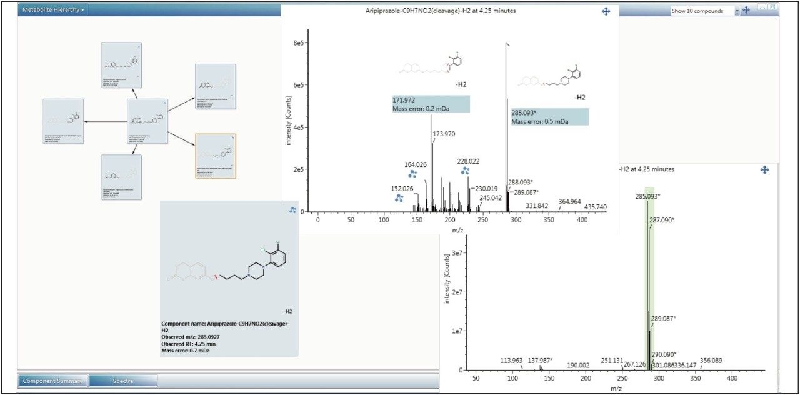Select the orange-highlighted cleavage metabolite node
The height and width of the screenshot is (395, 800).
pyautogui.click(x=216, y=157)
